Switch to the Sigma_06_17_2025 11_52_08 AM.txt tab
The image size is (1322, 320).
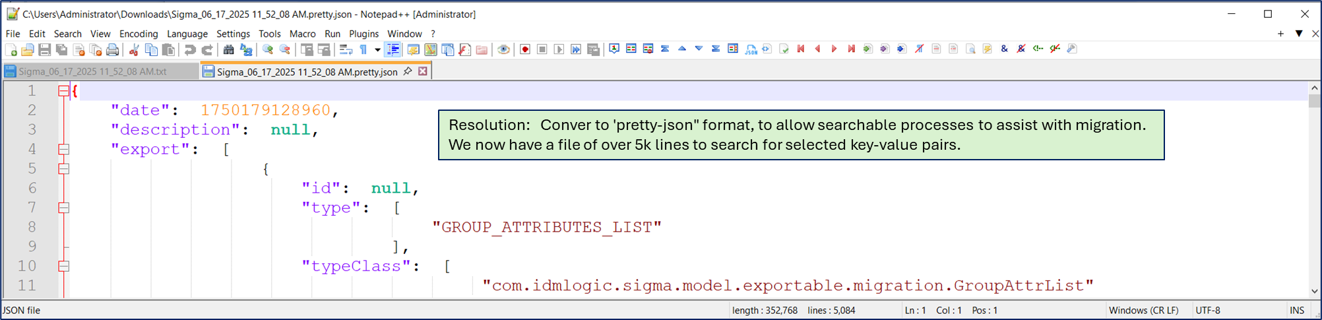pos(92,71)
